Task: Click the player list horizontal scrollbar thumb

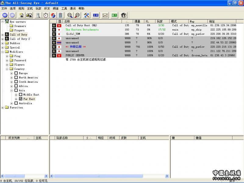Action: (x=98, y=176)
